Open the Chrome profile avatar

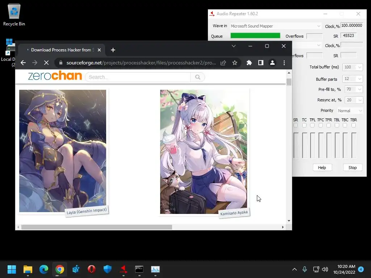272,63
